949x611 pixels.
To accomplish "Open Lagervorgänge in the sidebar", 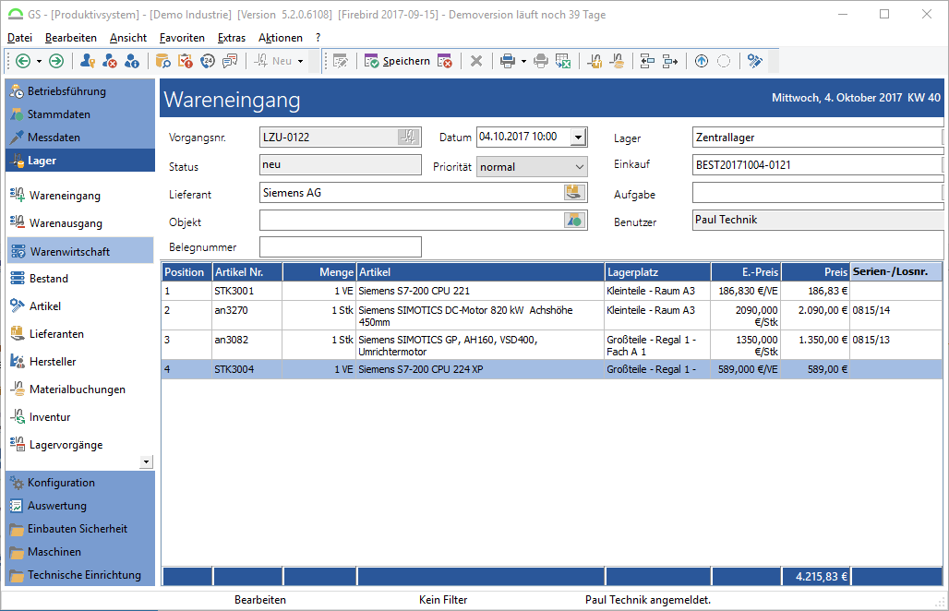I will click(x=80, y=445).
